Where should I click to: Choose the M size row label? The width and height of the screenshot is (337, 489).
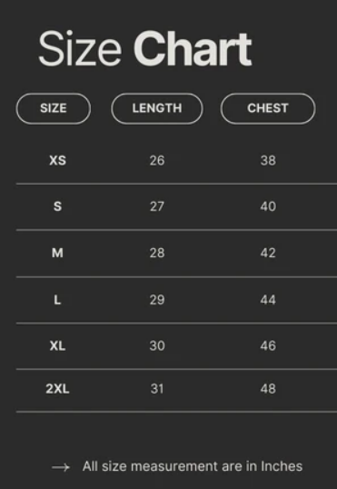point(57,253)
